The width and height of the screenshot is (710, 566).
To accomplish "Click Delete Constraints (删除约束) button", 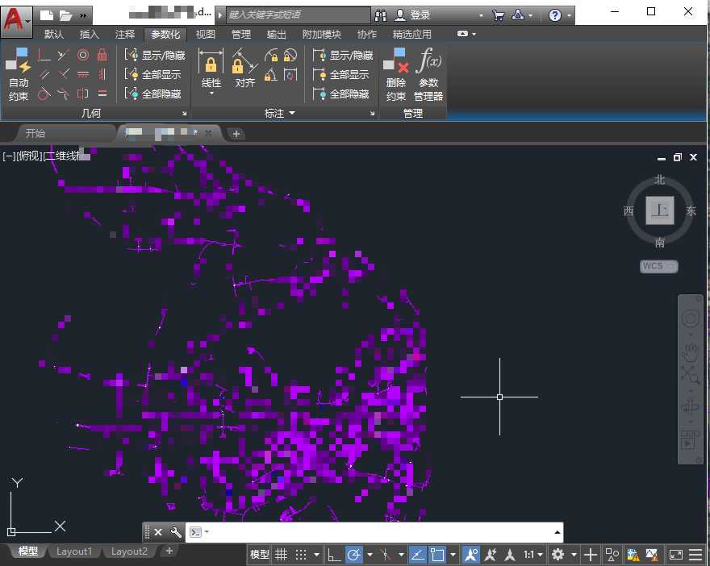I will click(x=396, y=75).
